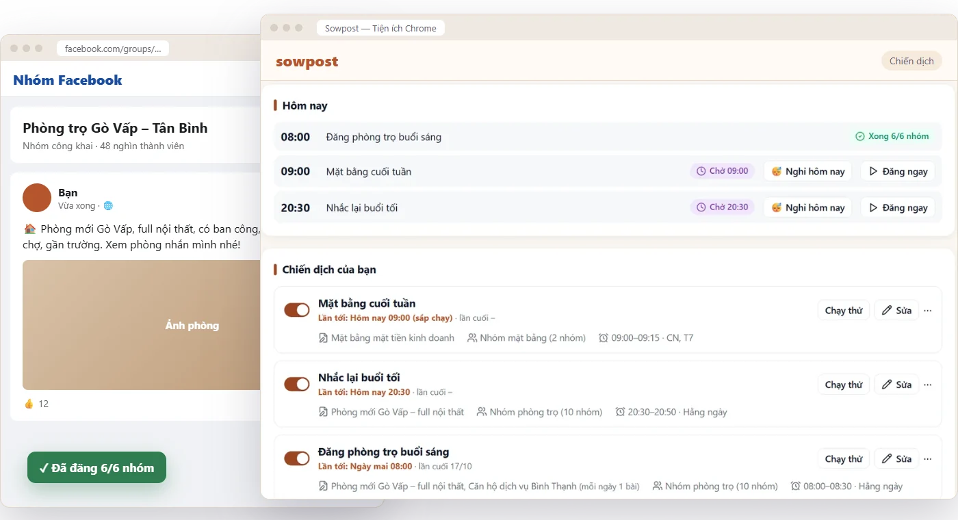Open the Ảnh phòng image in Facebook post
The image size is (958, 520).
point(142,325)
